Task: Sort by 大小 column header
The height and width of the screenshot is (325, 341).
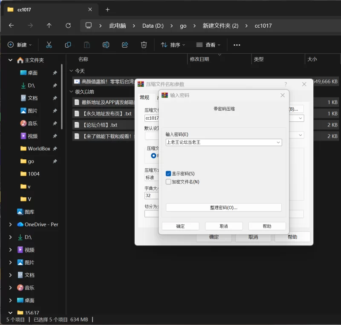Action: tap(312, 59)
